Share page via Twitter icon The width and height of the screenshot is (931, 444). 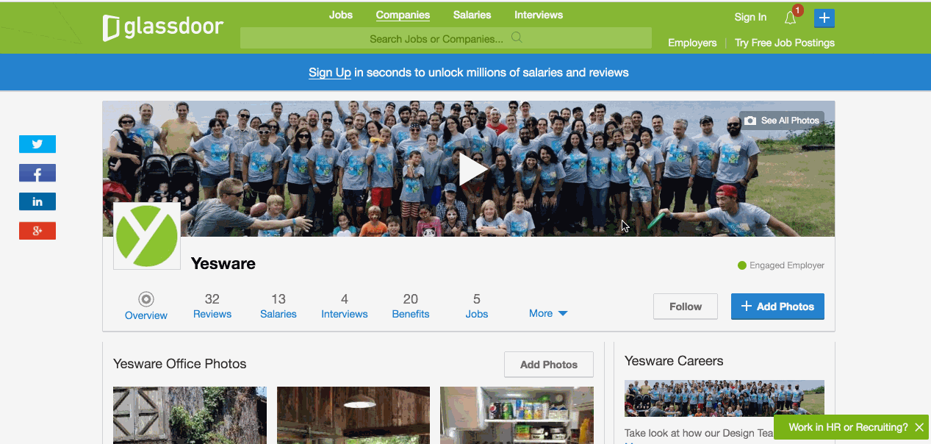(37, 144)
